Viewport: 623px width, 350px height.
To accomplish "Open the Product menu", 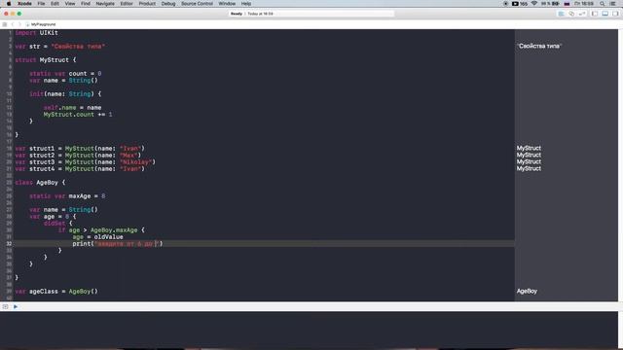I will pos(147,4).
